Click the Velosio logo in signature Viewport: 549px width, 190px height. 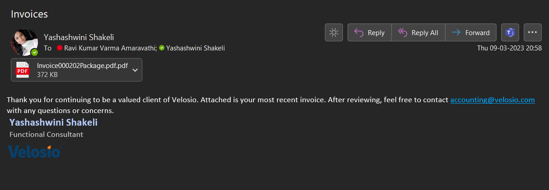pos(34,152)
